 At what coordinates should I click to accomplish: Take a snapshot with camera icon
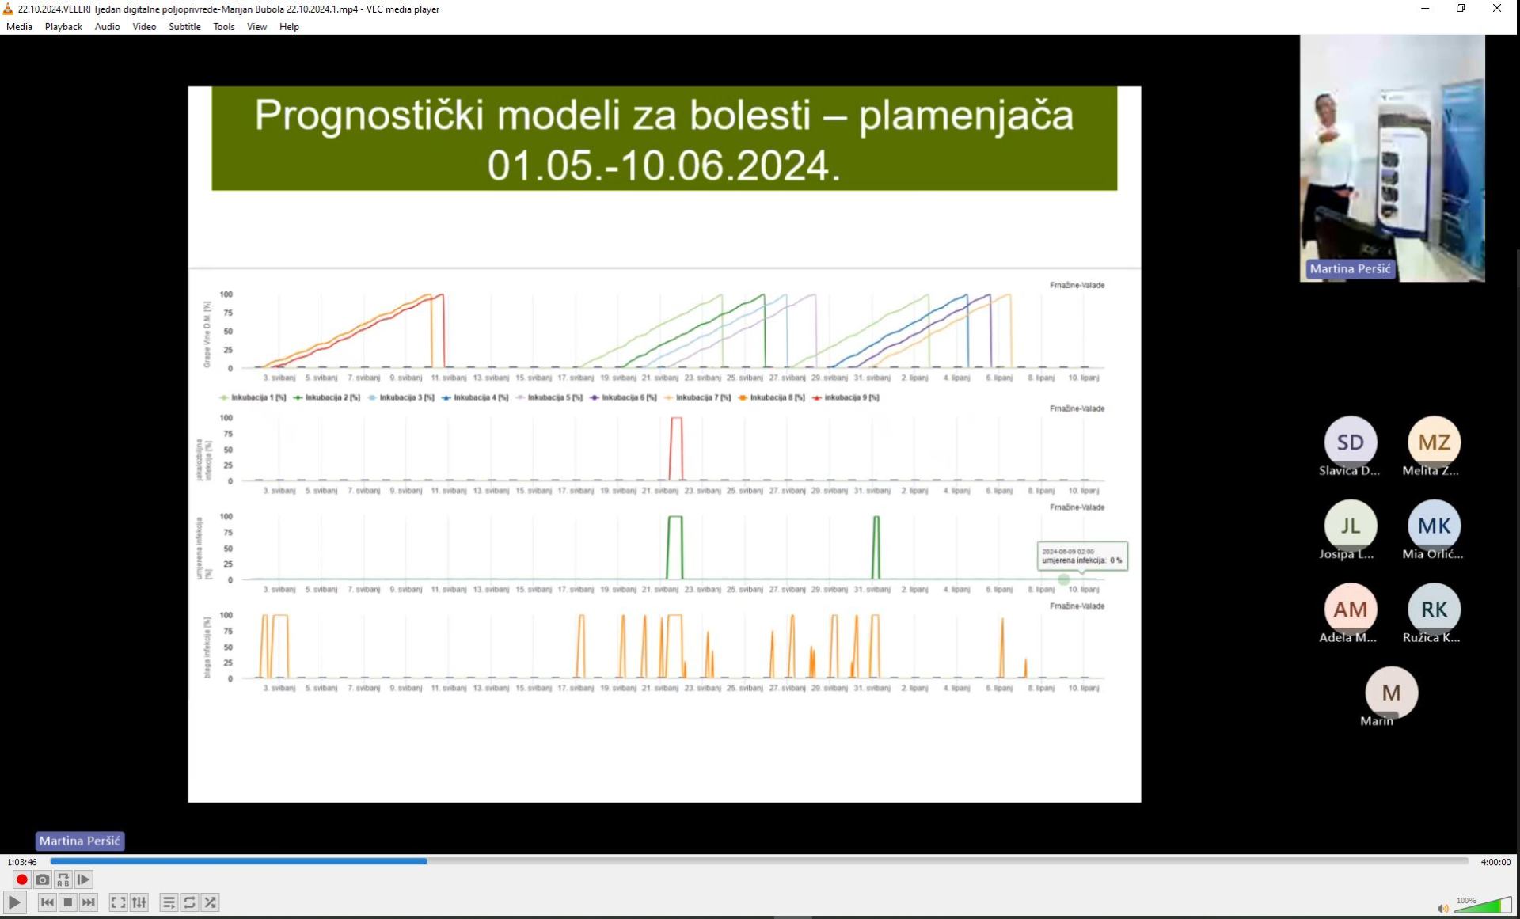pyautogui.click(x=43, y=879)
